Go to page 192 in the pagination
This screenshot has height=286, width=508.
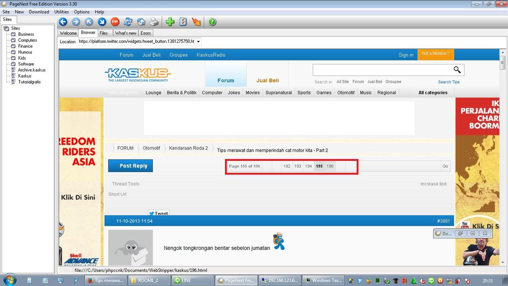pyautogui.click(x=287, y=166)
